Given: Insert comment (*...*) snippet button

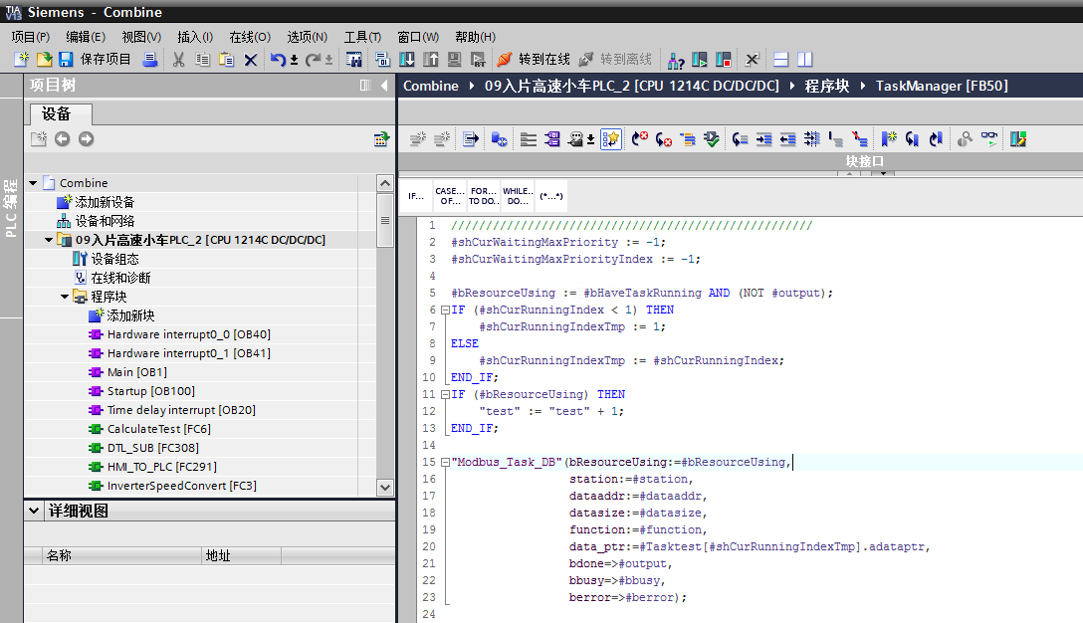Looking at the screenshot, I should coord(551,196).
